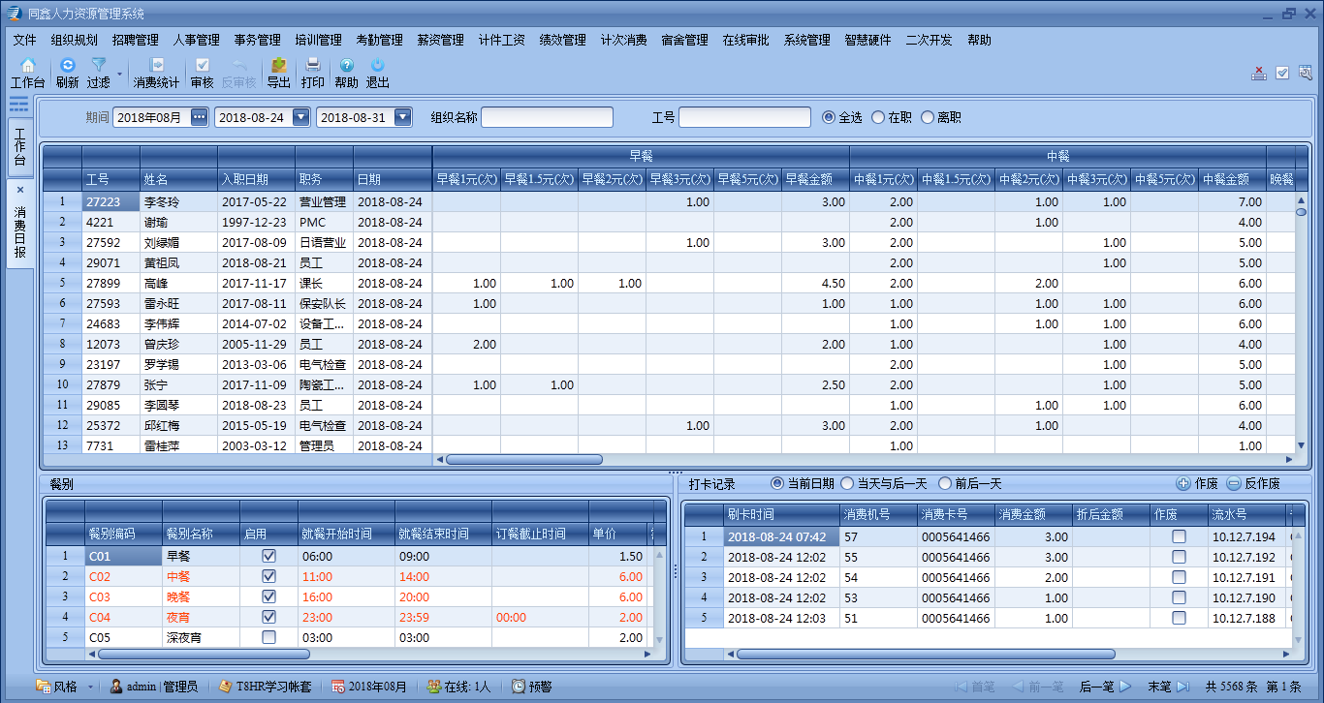The width and height of the screenshot is (1324, 703).
Task: Open the 消费统计 toolbar icon
Action: click(x=156, y=66)
